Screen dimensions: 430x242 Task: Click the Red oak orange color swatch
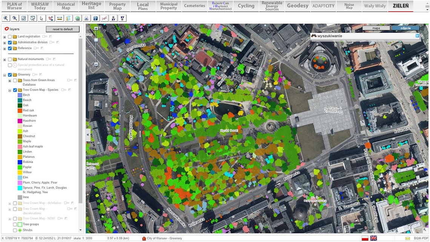pos(20,111)
